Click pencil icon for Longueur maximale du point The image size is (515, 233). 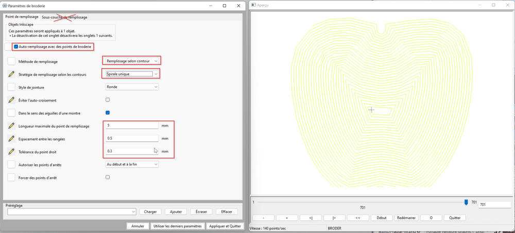pos(12,126)
